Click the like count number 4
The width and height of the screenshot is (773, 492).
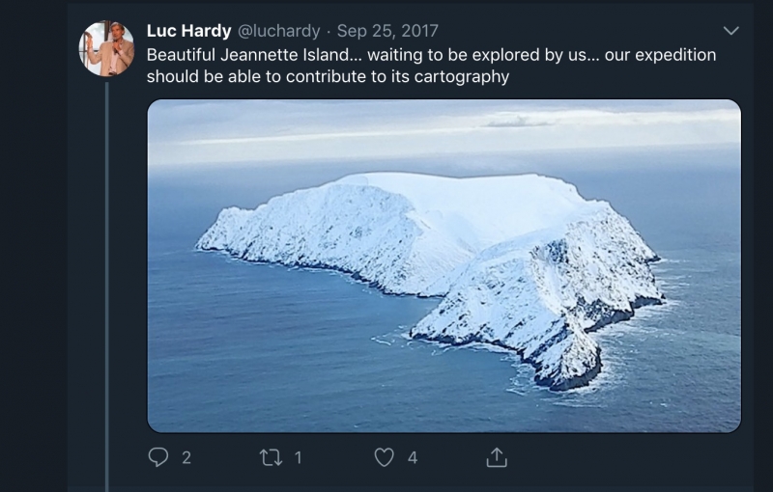click(x=413, y=457)
